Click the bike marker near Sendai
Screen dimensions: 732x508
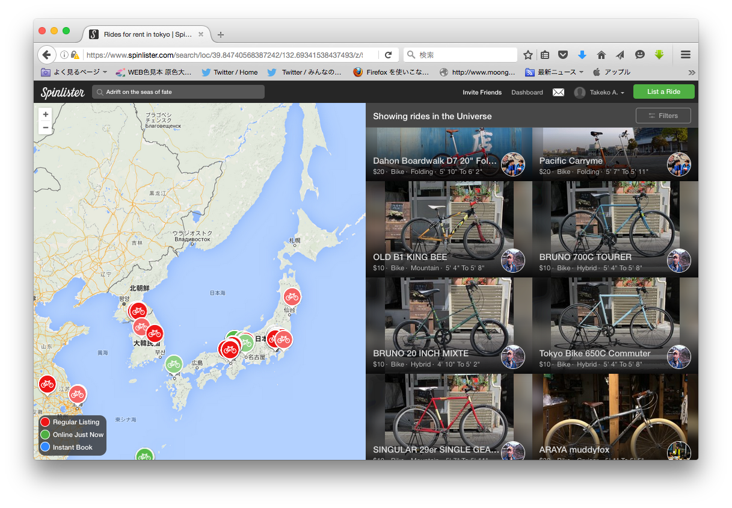(x=292, y=296)
